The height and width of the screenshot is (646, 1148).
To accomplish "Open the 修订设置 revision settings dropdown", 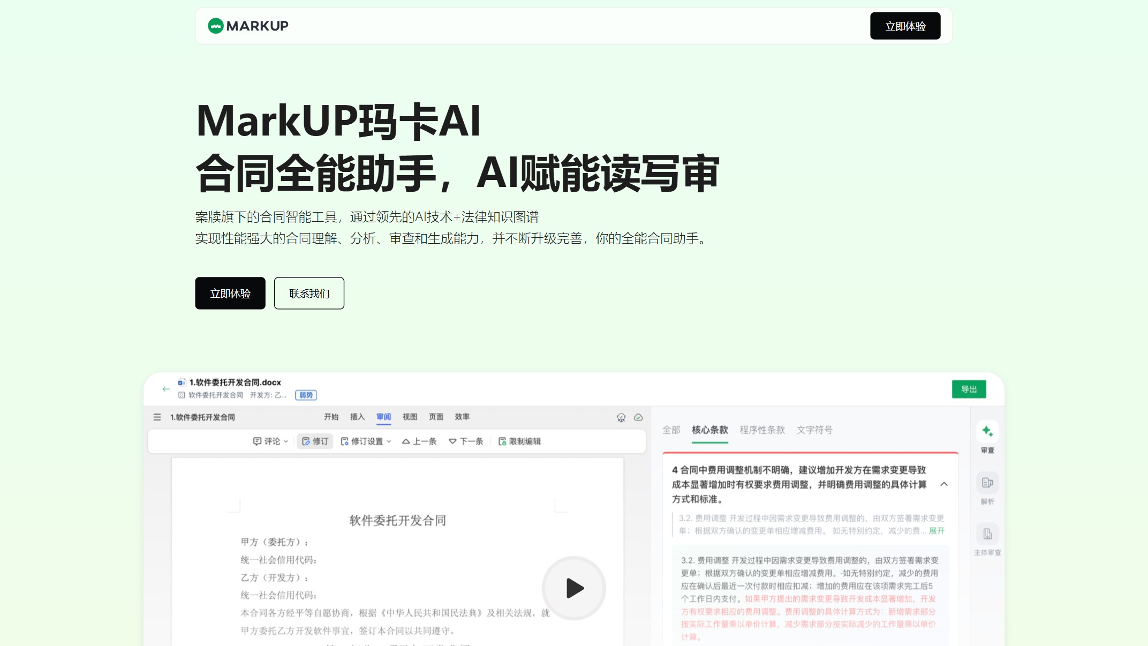I will pyautogui.click(x=366, y=441).
